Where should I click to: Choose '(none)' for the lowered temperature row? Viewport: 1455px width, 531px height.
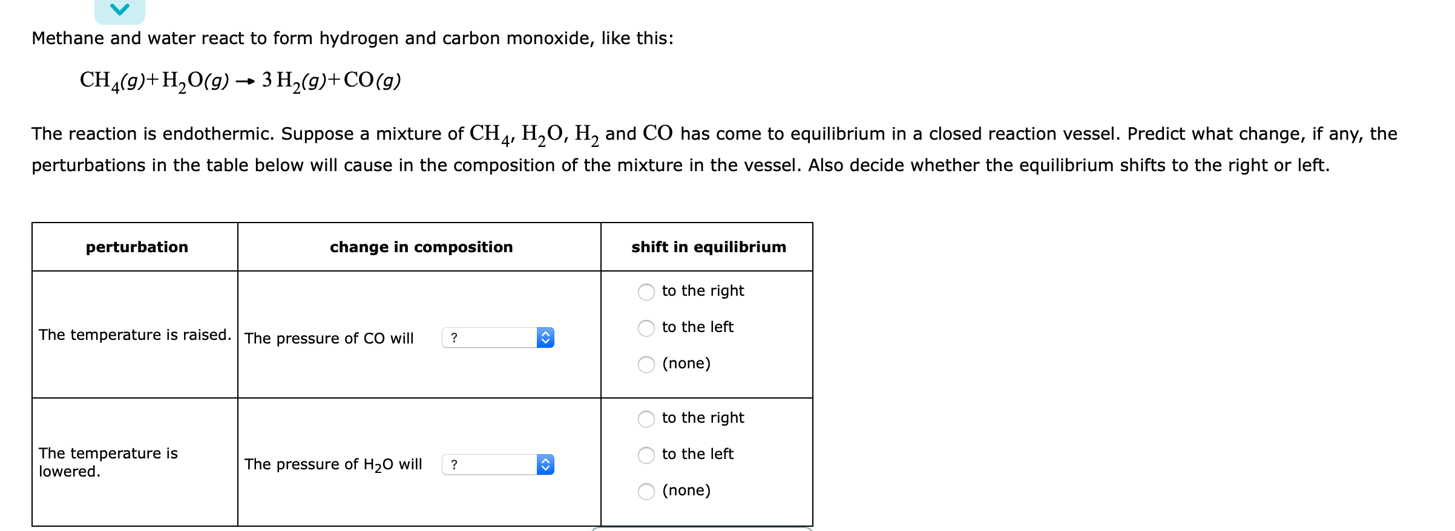tap(646, 491)
